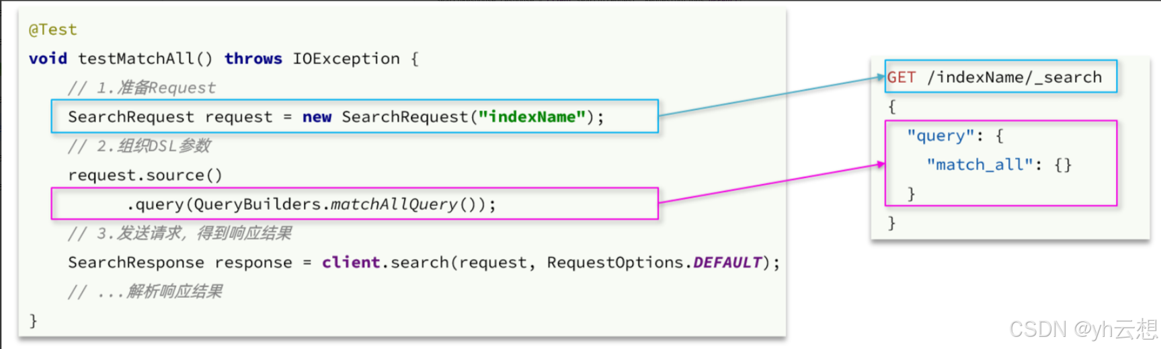Click the comment '// 1.准备Request'

click(142, 88)
